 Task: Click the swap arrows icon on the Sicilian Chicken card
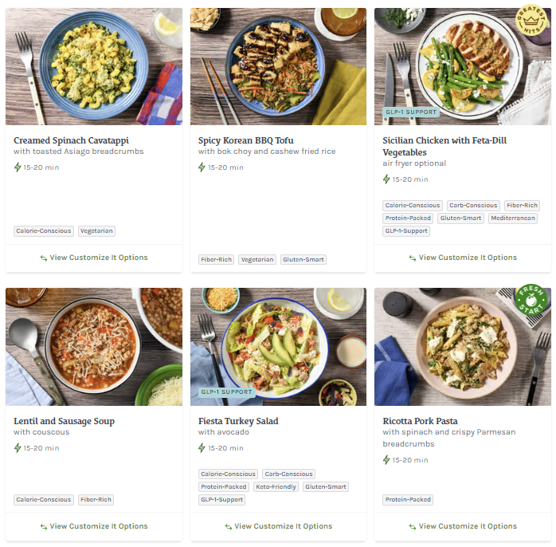pyautogui.click(x=413, y=258)
